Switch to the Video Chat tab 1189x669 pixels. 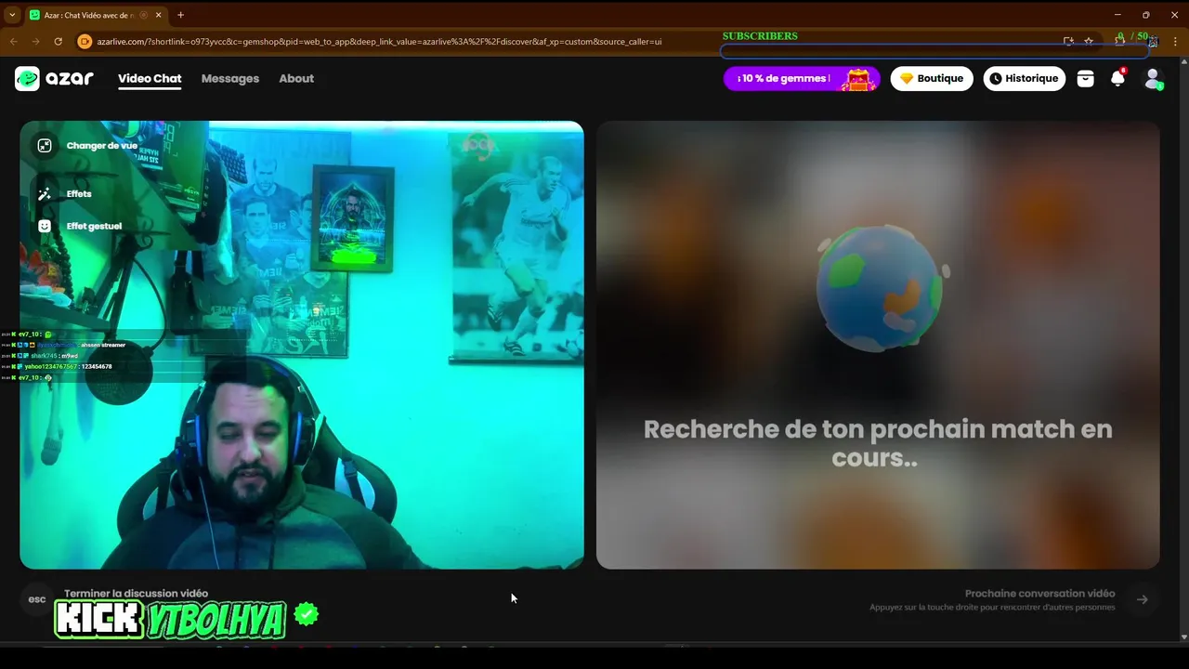[150, 78]
